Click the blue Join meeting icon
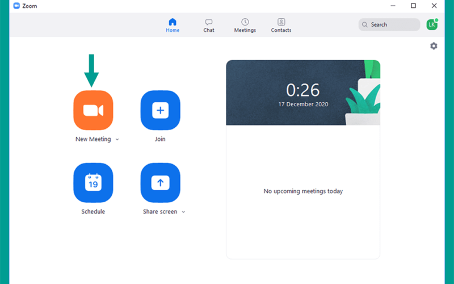The width and height of the screenshot is (454, 284). click(x=161, y=110)
